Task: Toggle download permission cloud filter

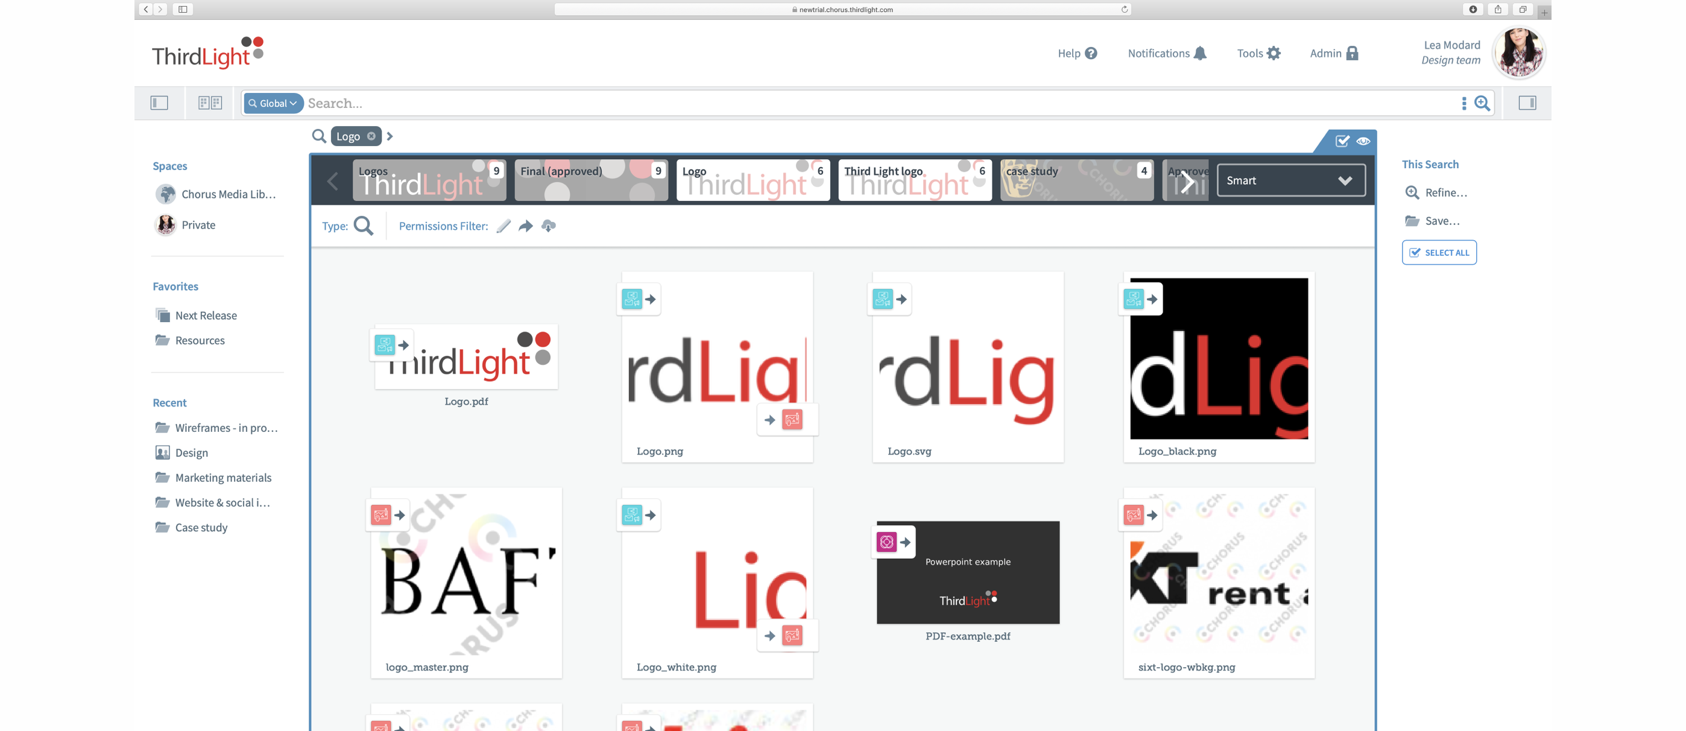Action: click(549, 226)
